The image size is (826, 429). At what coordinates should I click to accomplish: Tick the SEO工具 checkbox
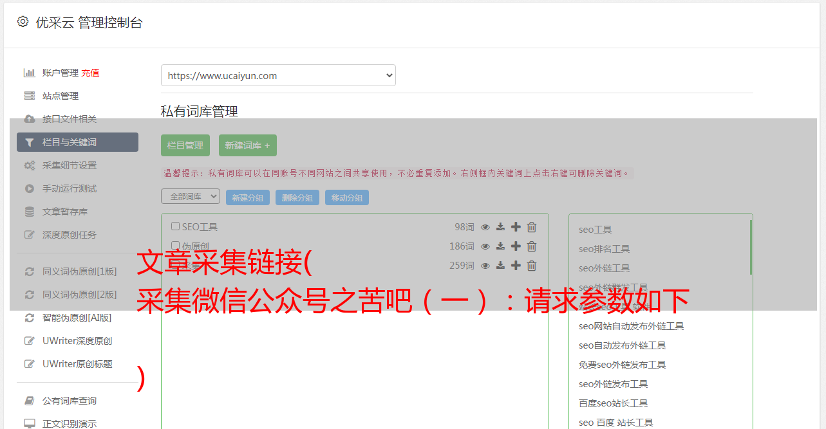point(175,226)
